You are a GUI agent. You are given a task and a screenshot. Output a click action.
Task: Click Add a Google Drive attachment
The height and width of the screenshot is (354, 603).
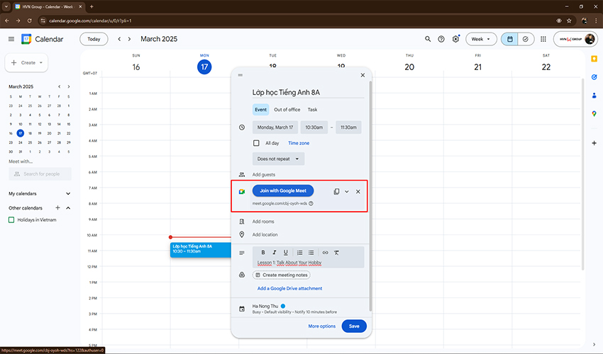pos(289,288)
